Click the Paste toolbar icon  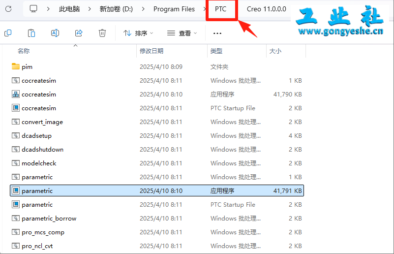click(x=31, y=33)
